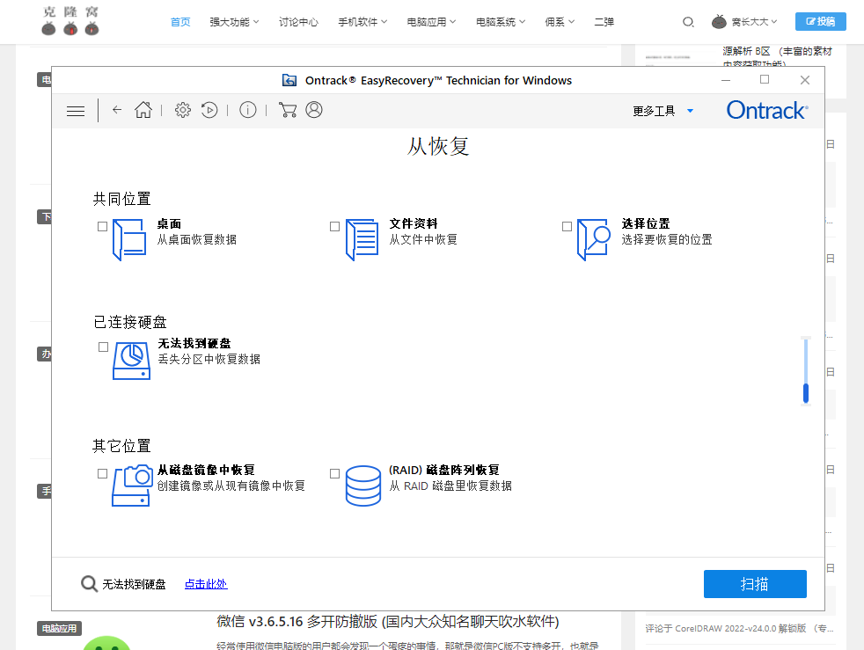Click the shopping cart icon
The width and height of the screenshot is (864, 650).
(x=288, y=110)
